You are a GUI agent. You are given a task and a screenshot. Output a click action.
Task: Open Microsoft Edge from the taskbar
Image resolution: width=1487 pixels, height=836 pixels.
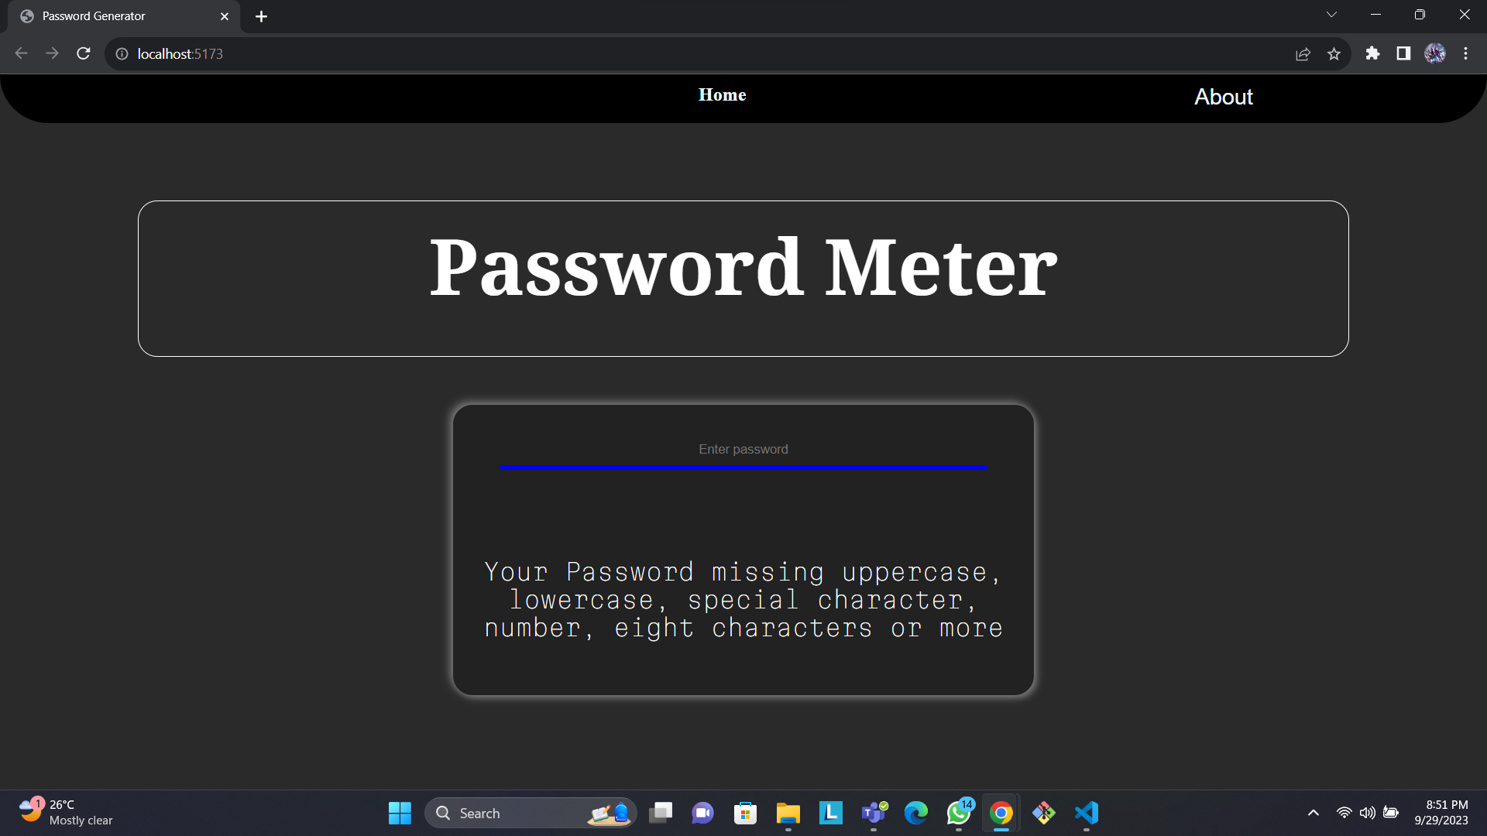[915, 813]
